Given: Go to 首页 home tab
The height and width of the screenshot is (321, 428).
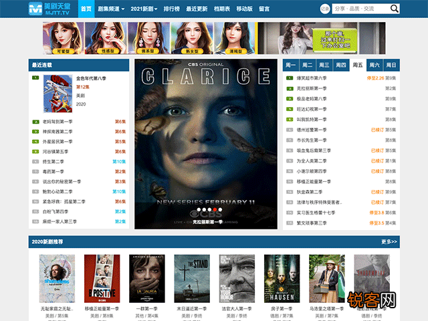Looking at the screenshot, I should pos(86,9).
